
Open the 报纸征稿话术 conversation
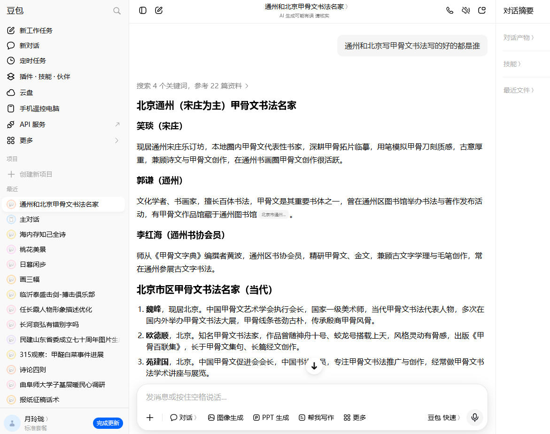[x=63, y=400]
